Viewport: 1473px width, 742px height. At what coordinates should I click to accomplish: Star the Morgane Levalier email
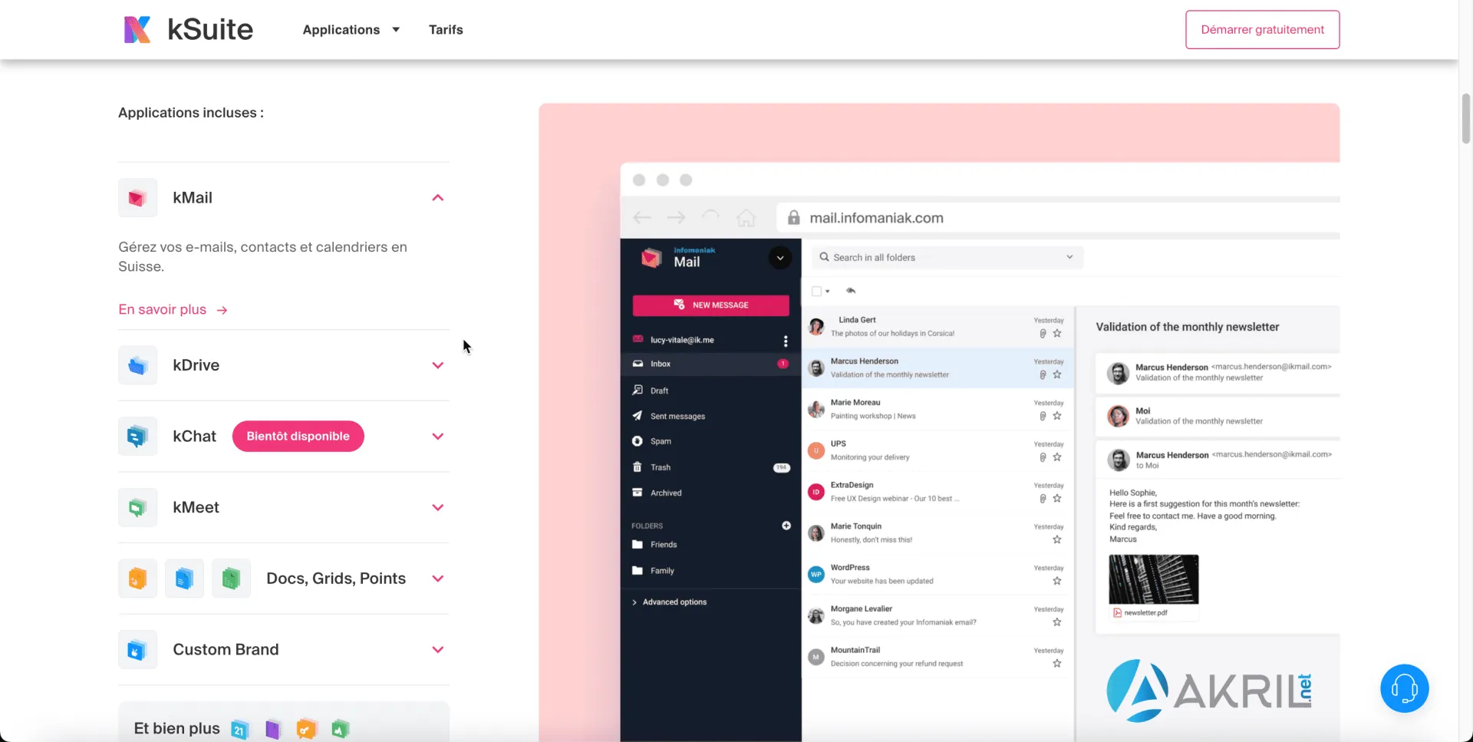pos(1057,622)
